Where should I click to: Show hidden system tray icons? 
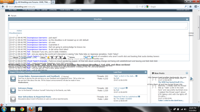pyautogui.click(x=171, y=109)
